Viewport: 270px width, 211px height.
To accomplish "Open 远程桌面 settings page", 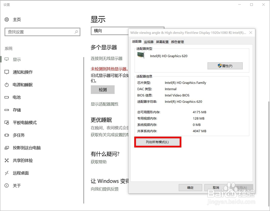I will click(21, 173).
